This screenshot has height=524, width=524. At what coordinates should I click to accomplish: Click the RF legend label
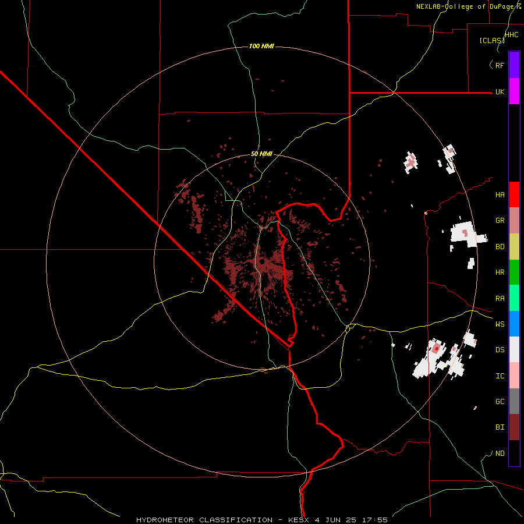[x=500, y=65]
